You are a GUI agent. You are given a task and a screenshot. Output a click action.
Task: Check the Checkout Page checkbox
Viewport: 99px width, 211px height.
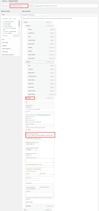click(x=3, y=31)
